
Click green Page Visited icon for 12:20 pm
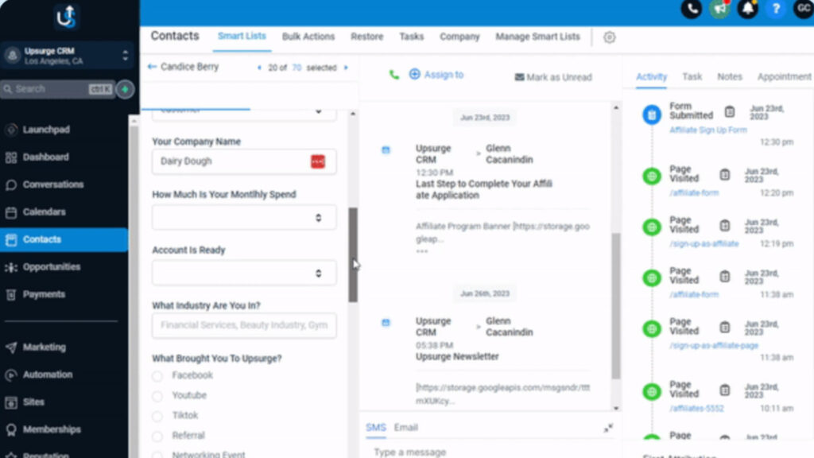(x=652, y=177)
